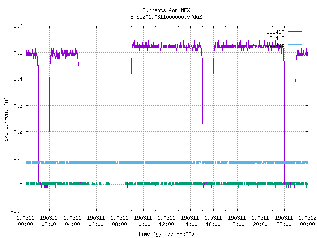Viewport: 317px width, 238px height.
Task: Click the LCL41B legend label
Action: pos(275,38)
